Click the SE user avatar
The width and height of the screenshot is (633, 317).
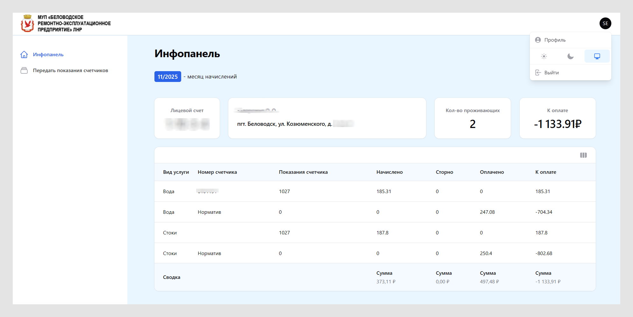[x=605, y=23]
